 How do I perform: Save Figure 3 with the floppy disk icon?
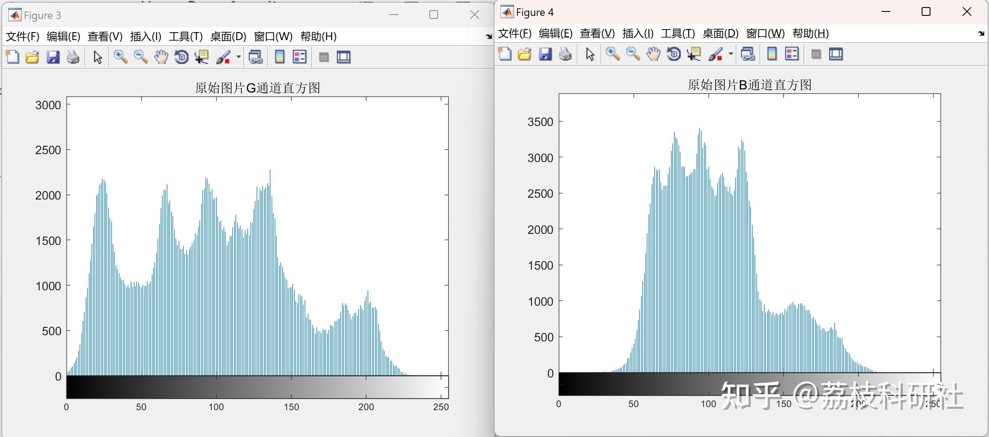pos(53,57)
